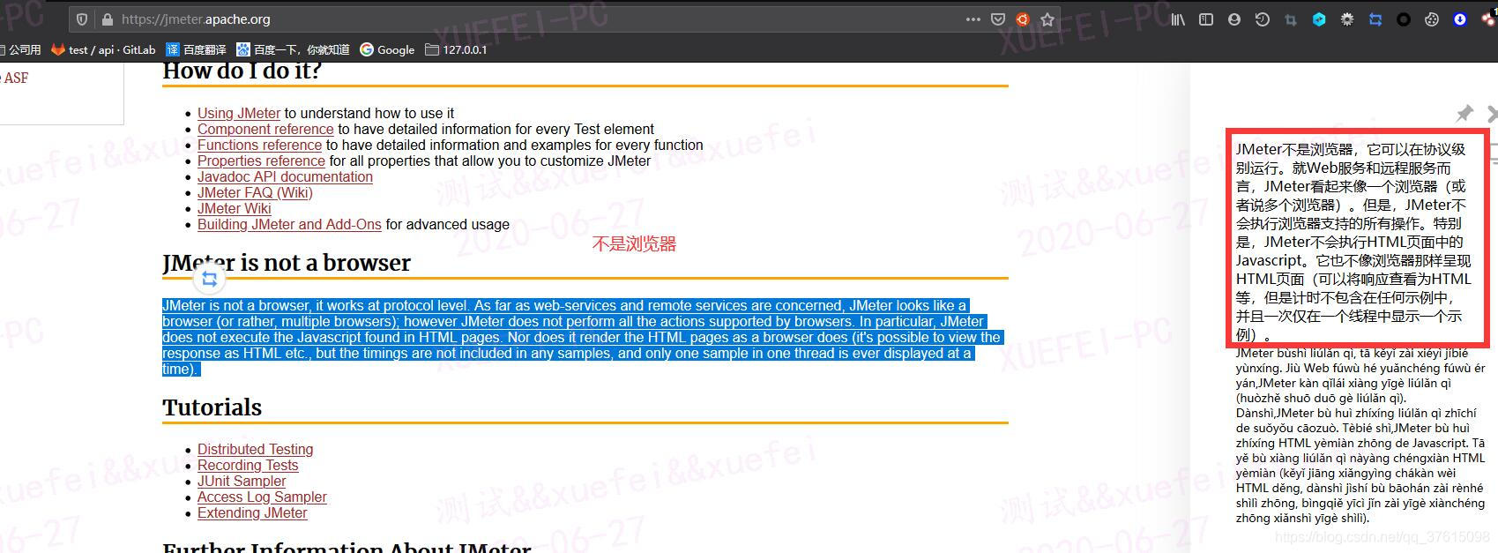This screenshot has height=553, width=1498.
Task: Open the 百度一下，你就知道 bookmark
Action: (293, 49)
